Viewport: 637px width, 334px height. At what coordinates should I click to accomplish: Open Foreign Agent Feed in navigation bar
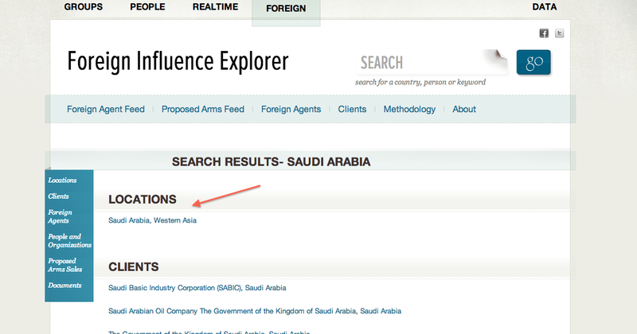coord(106,110)
